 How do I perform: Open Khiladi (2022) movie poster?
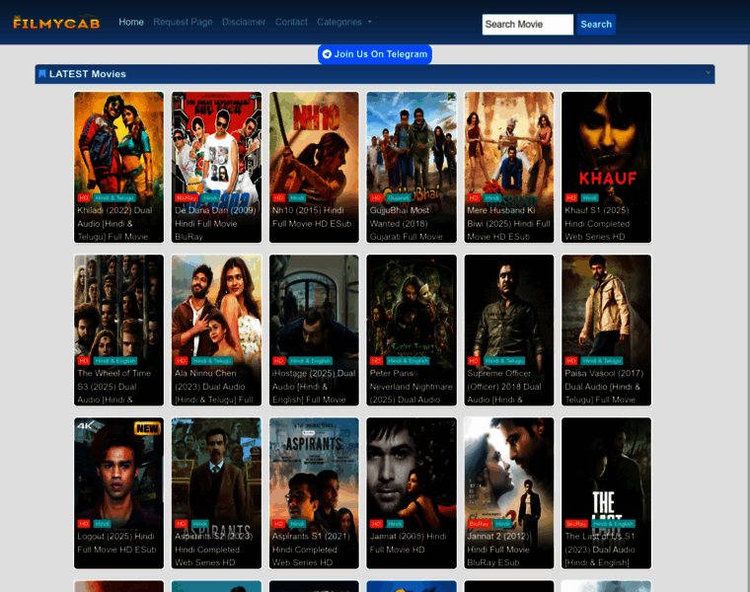(x=118, y=168)
